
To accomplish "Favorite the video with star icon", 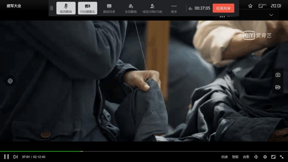I will tap(250, 6).
